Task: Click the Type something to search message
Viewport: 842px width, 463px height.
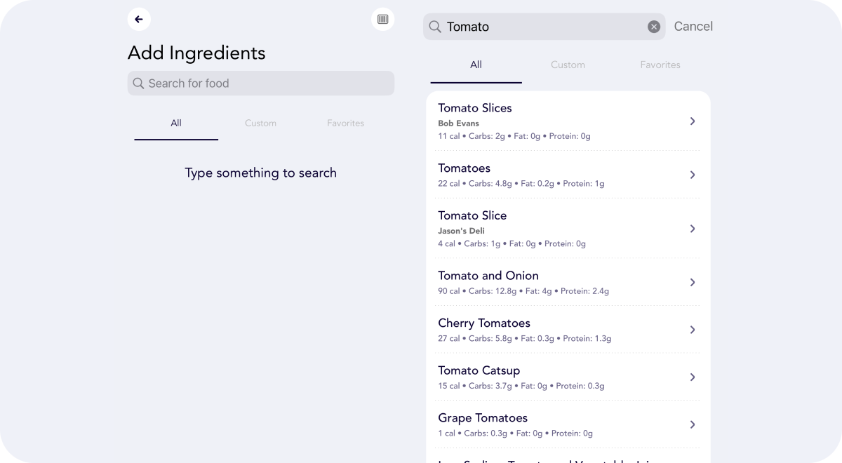Action: [261, 173]
